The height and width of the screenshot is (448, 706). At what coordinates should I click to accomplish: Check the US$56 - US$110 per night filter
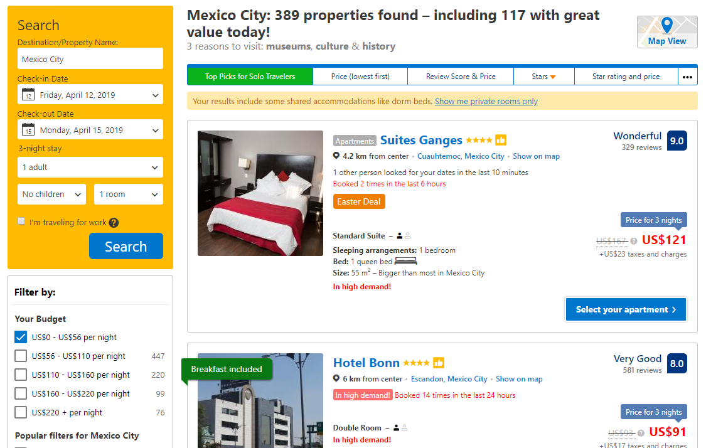tap(21, 356)
